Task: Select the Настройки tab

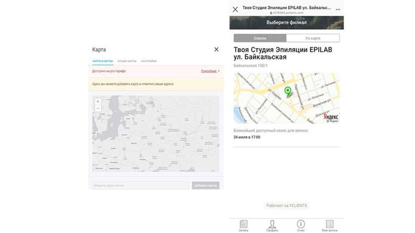Action: (149, 61)
